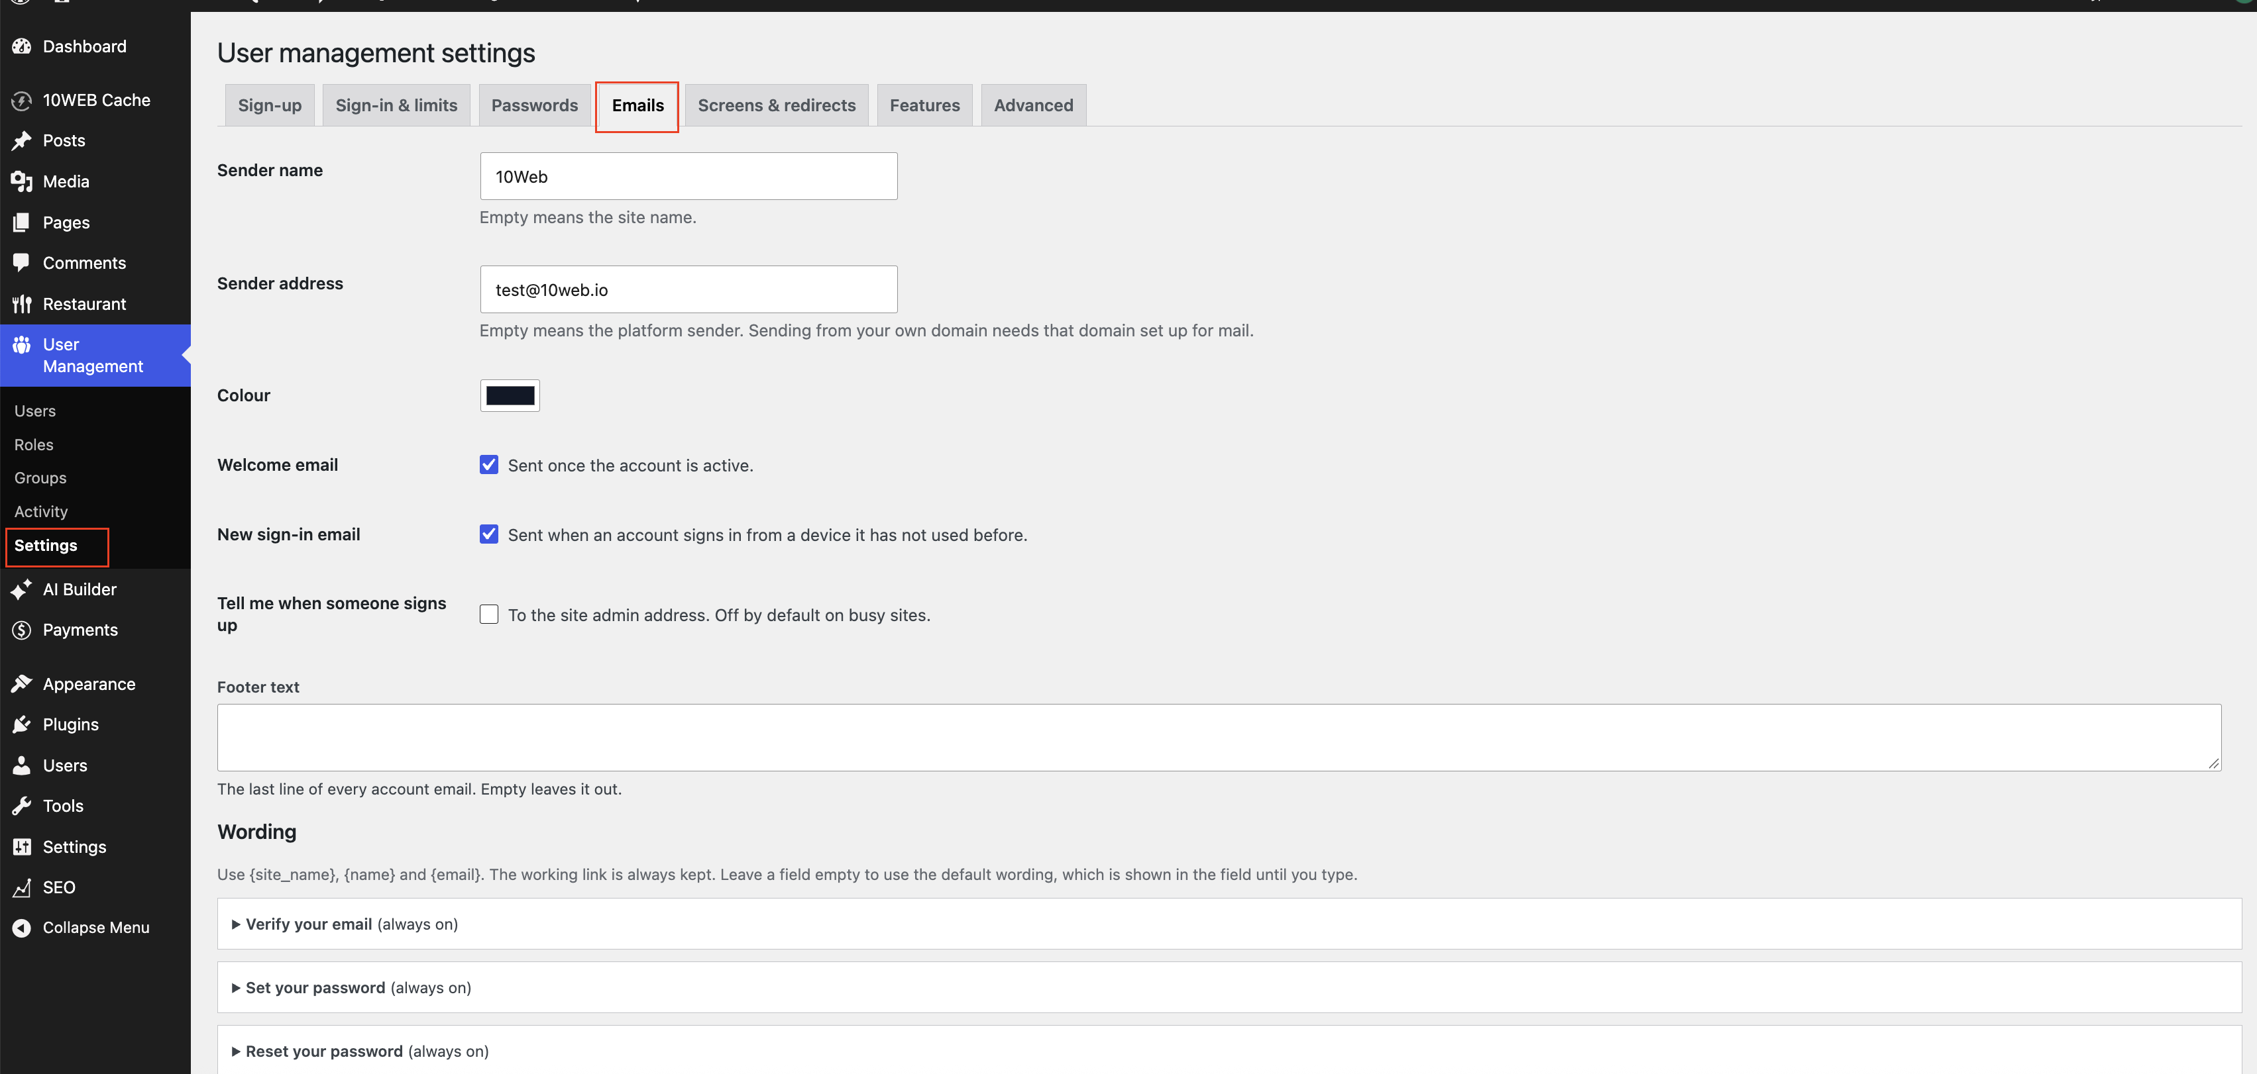Open the Pages menu label
The image size is (2257, 1074).
tap(66, 222)
